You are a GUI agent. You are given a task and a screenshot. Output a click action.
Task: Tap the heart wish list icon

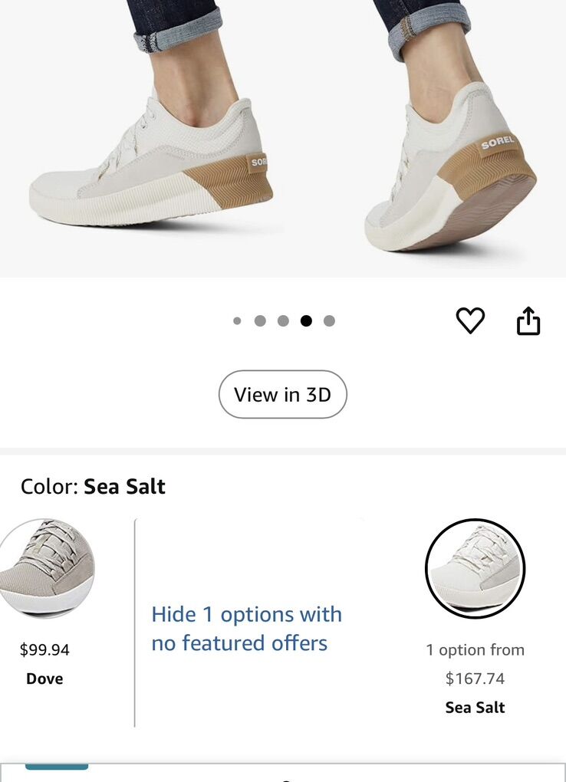tap(470, 320)
